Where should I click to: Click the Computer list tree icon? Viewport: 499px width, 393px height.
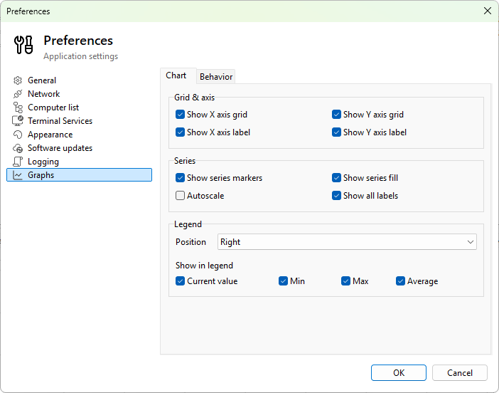tap(18, 108)
